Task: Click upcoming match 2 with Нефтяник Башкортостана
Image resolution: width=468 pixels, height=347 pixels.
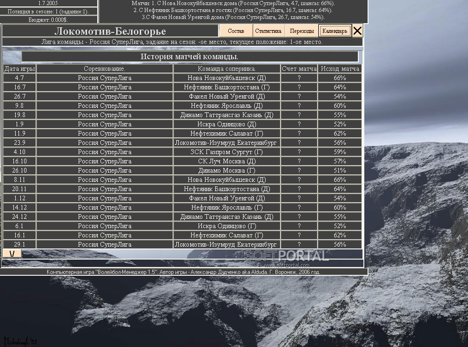Action: 233,10
